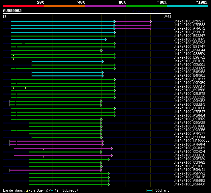This screenshot has height=193, width=211.
Task: Select UniRef100_A9NRR2 label
Action: 189,181
